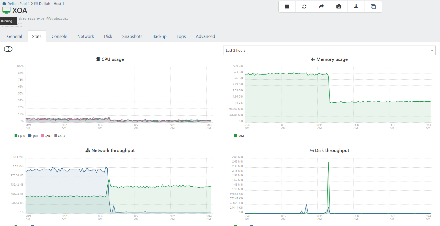Switch to the Console tab
Image resolution: width=440 pixels, height=226 pixels.
click(59, 36)
